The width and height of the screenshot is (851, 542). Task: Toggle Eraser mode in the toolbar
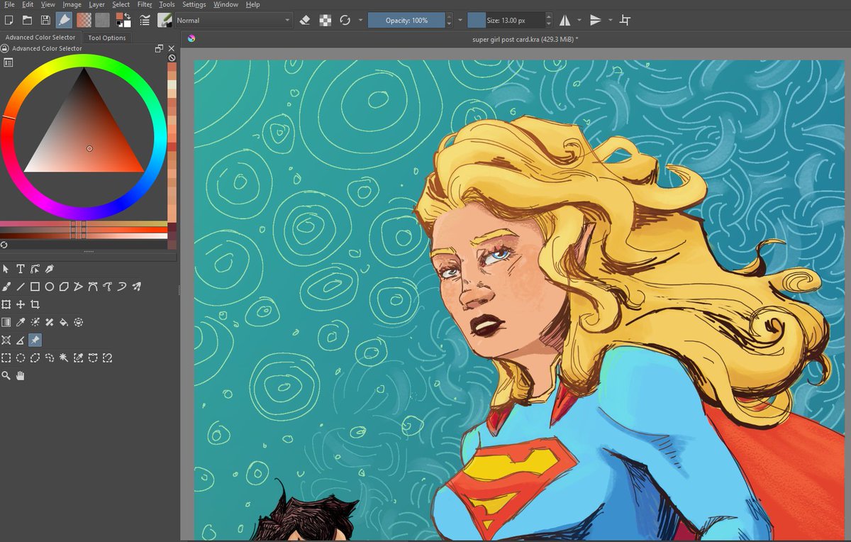305,21
